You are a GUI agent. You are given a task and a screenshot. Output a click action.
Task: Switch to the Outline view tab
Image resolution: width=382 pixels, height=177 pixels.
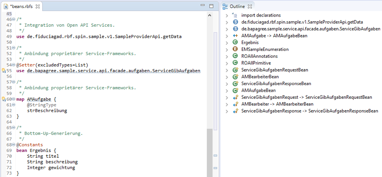[x=237, y=7]
